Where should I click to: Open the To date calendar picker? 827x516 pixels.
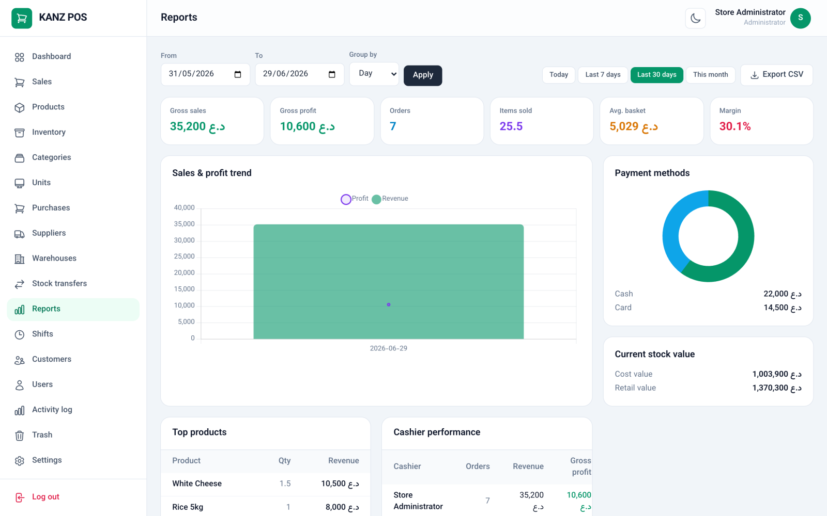tap(332, 74)
